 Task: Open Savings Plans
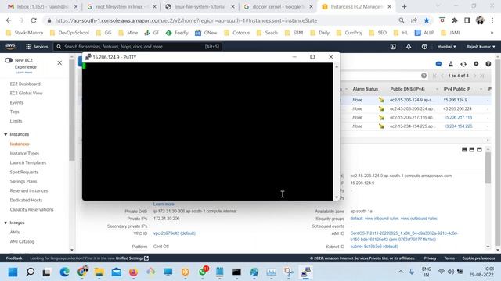[x=23, y=181]
